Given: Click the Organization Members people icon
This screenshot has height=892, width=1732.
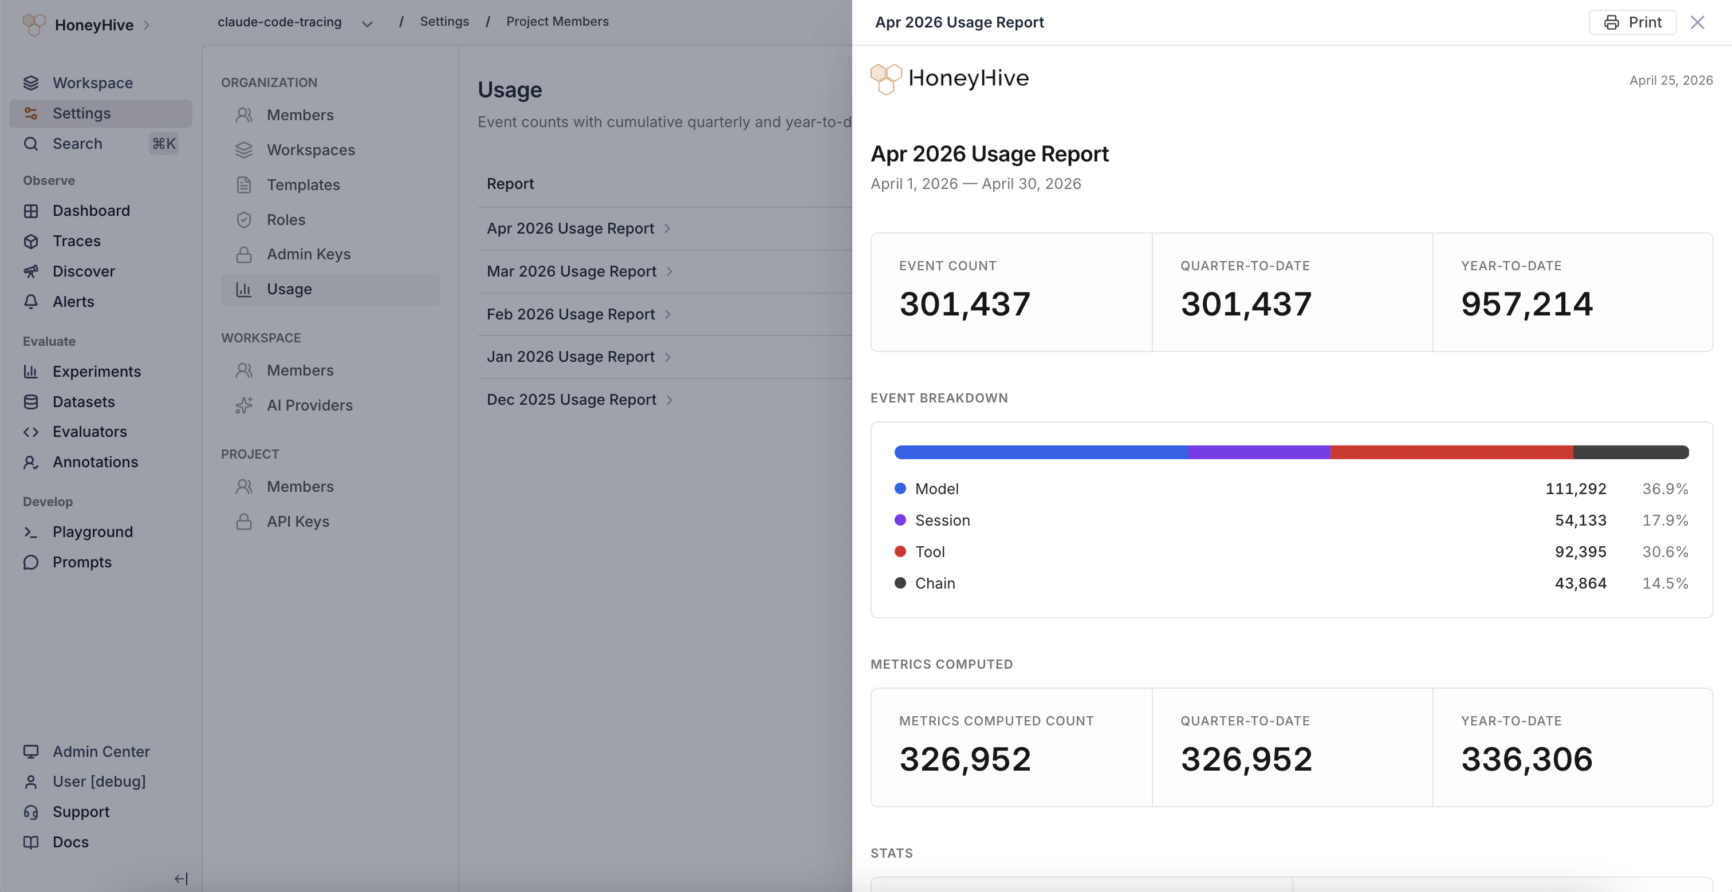Looking at the screenshot, I should 244,115.
